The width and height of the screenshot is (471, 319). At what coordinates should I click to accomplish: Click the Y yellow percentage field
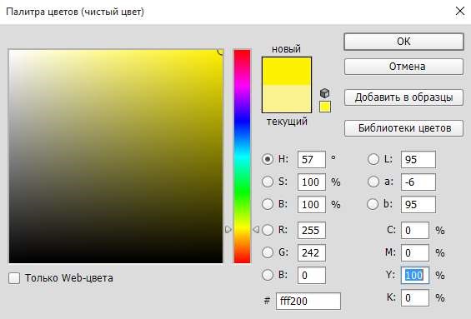(415, 275)
